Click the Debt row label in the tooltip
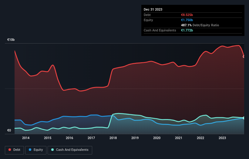This screenshot has height=159, width=249. click(147, 15)
